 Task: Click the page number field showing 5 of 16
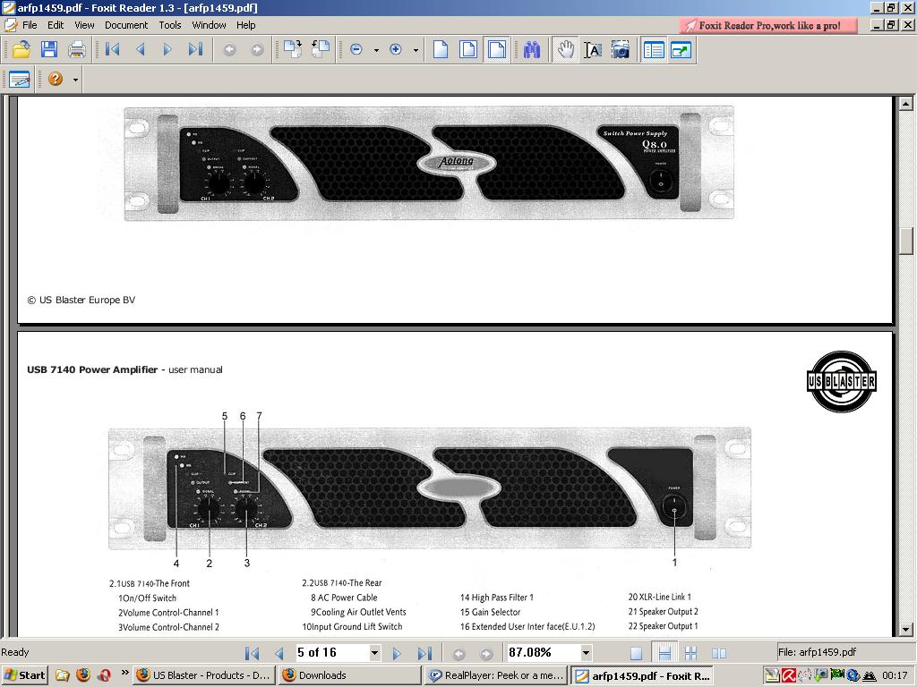[x=331, y=652]
